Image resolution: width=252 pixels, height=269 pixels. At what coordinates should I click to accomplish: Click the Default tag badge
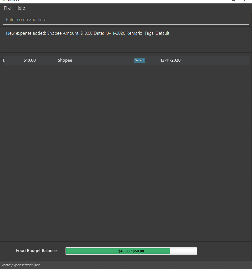tap(139, 60)
